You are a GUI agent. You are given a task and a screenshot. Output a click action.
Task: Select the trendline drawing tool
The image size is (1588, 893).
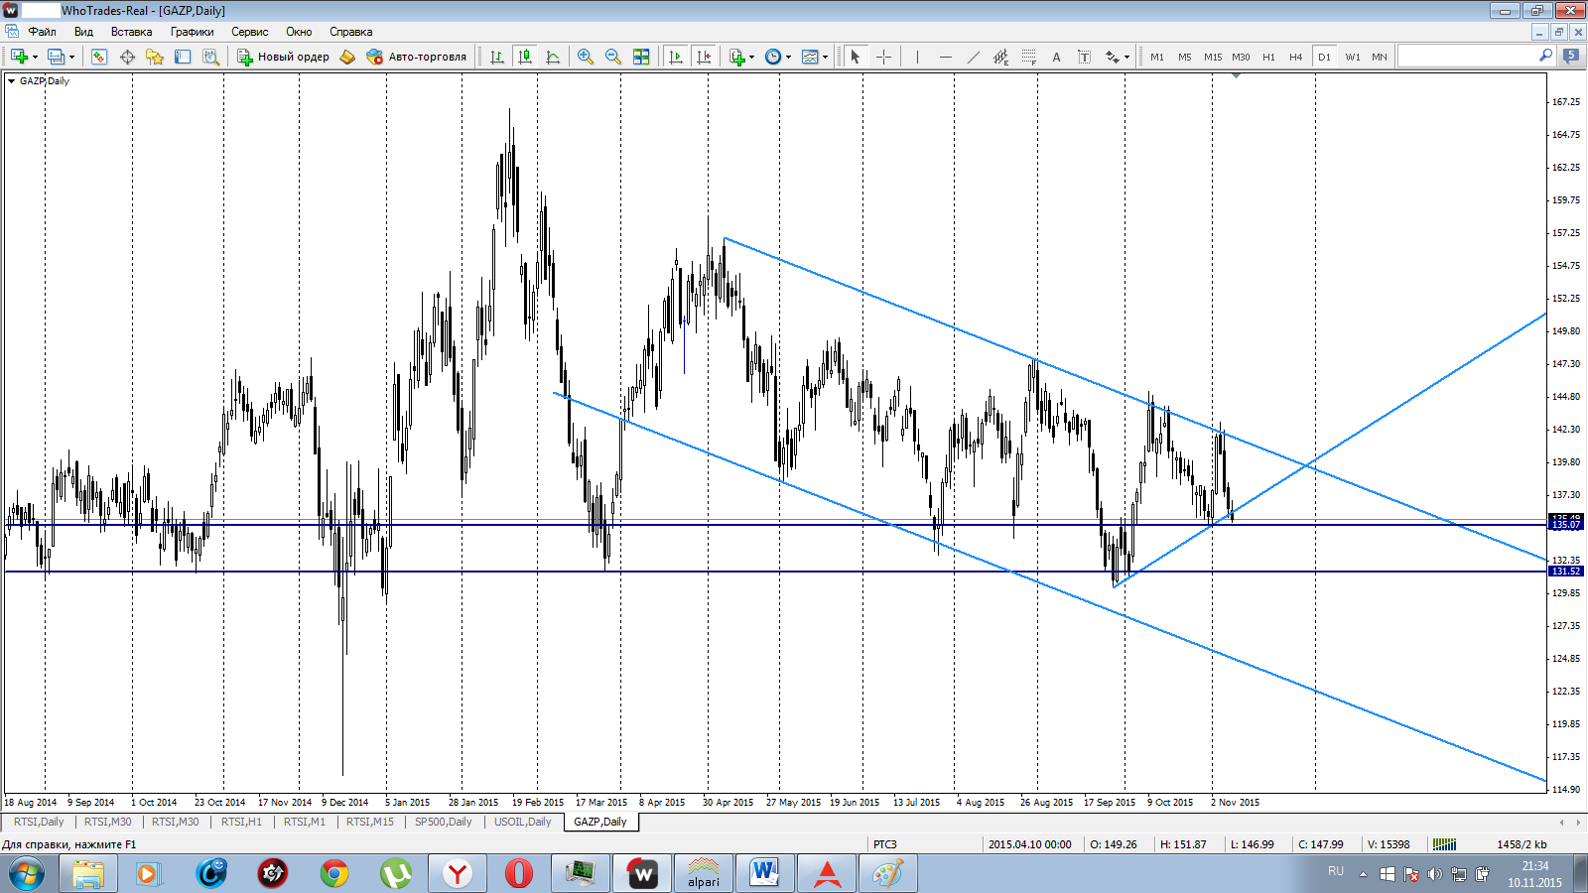coord(973,57)
